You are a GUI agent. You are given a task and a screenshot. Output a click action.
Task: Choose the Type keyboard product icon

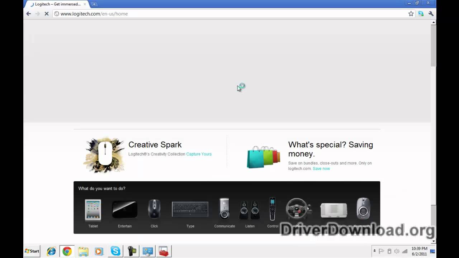(x=190, y=209)
